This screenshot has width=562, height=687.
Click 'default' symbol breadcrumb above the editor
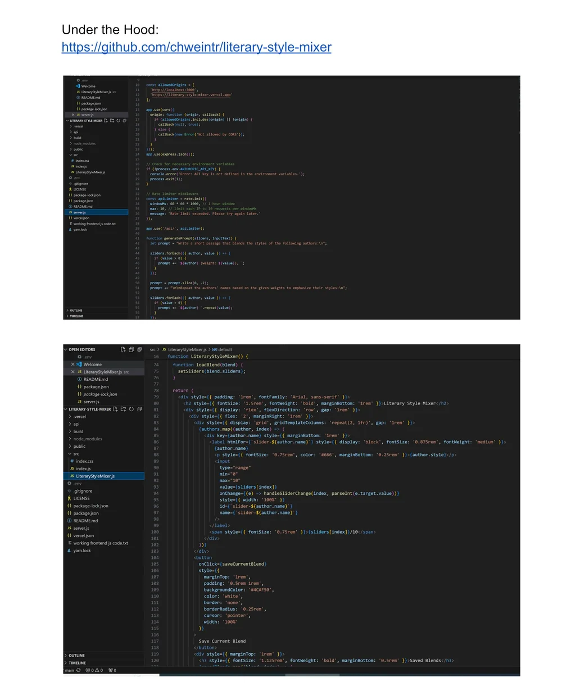[225, 349]
